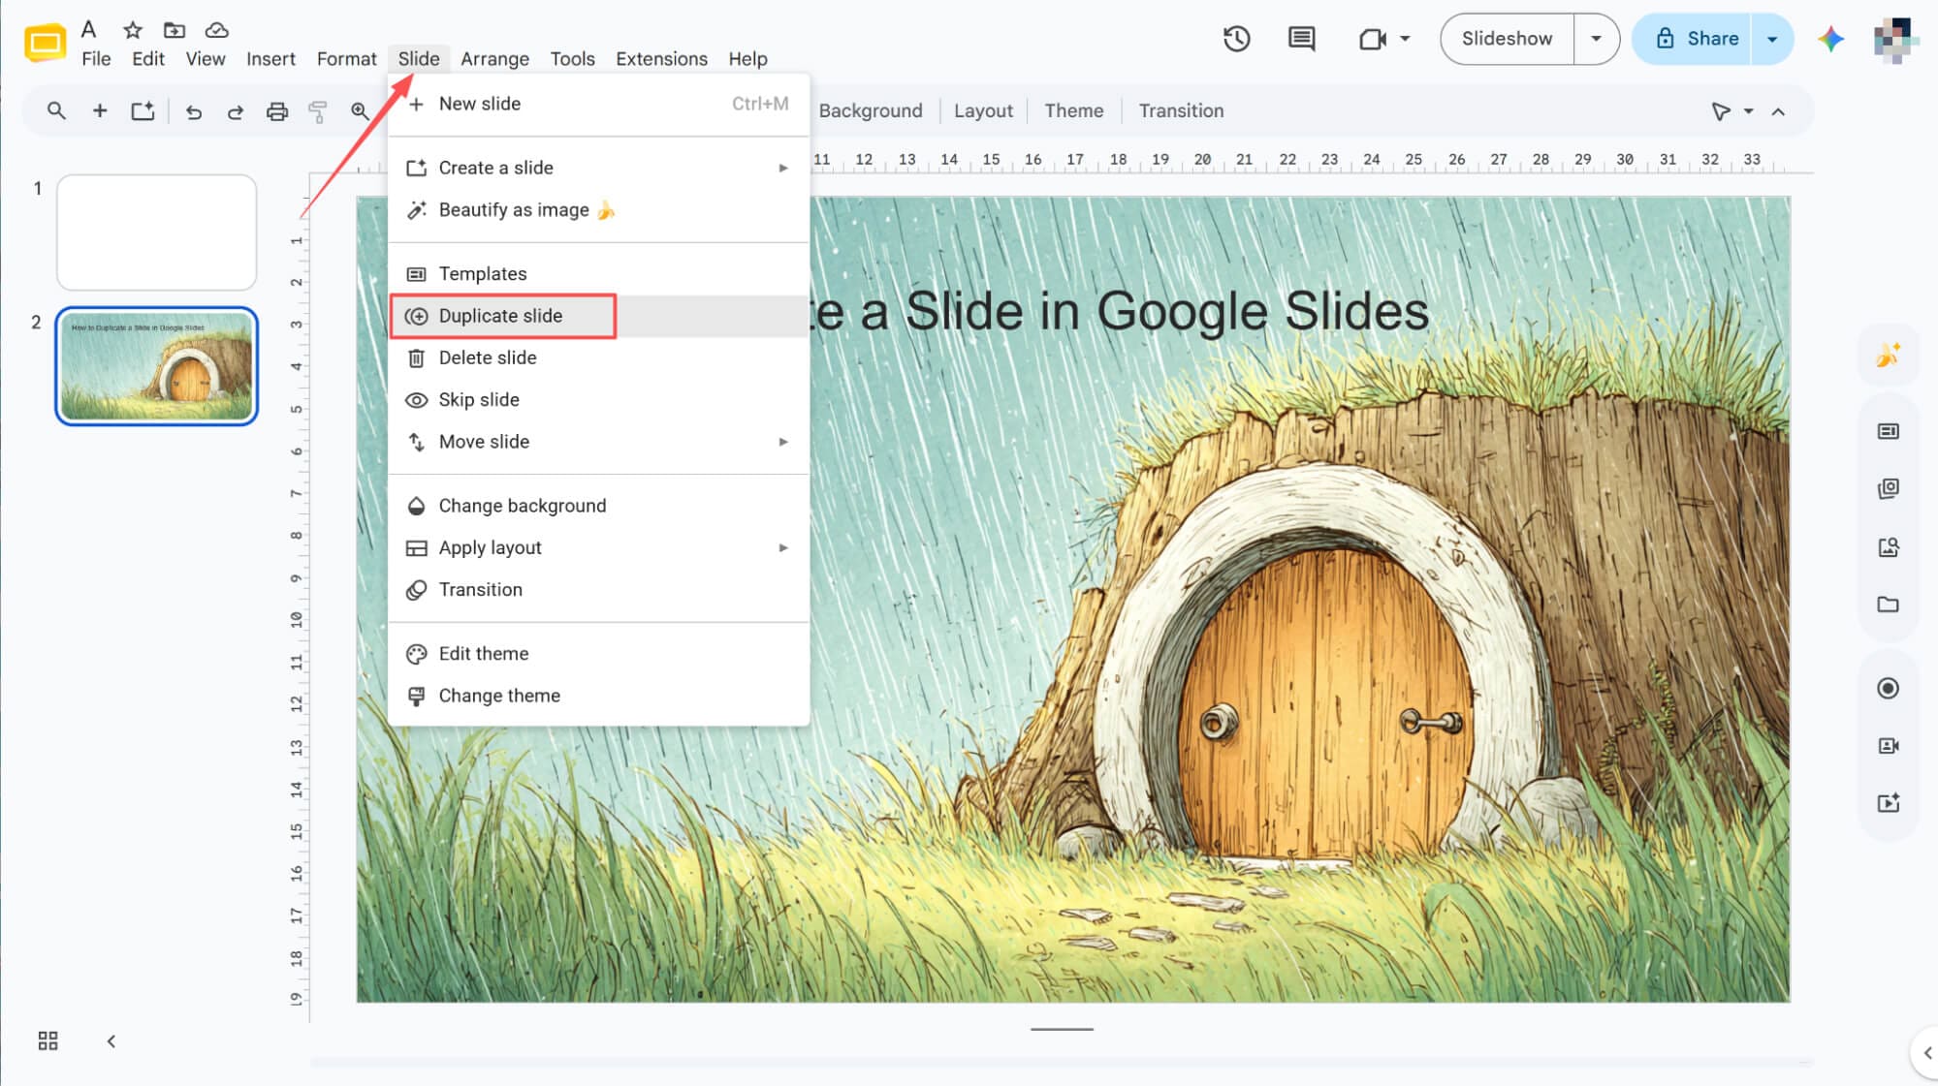Viewport: 1938px width, 1086px height.
Task: Click the Share button
Action: point(1692,39)
